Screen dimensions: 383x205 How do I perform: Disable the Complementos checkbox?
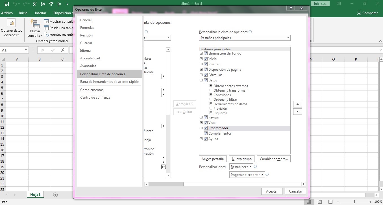coord(206,133)
